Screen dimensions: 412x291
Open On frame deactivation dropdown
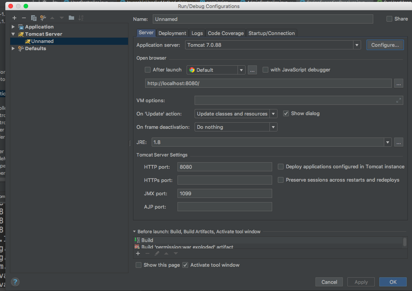click(273, 127)
